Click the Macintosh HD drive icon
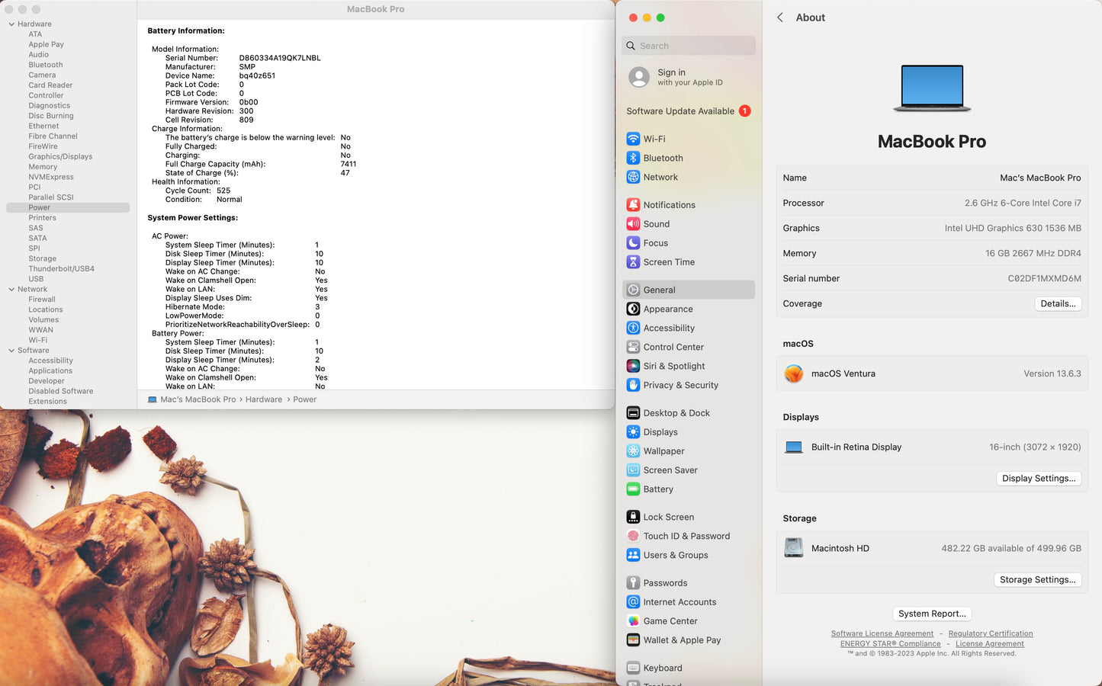1102x686 pixels. [x=794, y=548]
